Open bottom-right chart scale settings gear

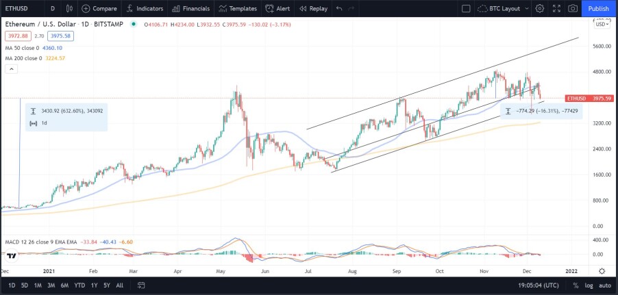tap(602, 271)
